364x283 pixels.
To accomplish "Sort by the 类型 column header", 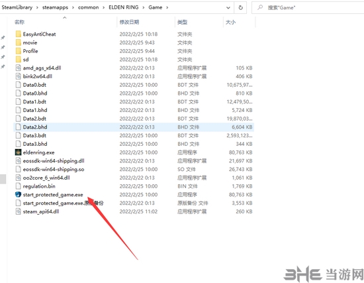I will (x=182, y=22).
